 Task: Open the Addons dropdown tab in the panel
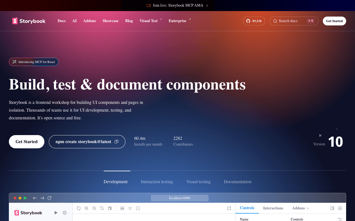coord(300,208)
